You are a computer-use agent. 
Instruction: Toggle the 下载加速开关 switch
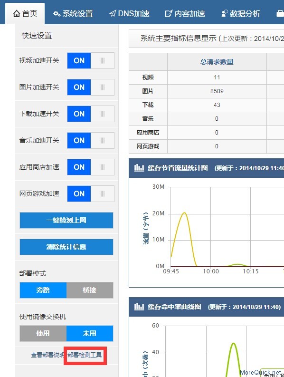coord(91,114)
